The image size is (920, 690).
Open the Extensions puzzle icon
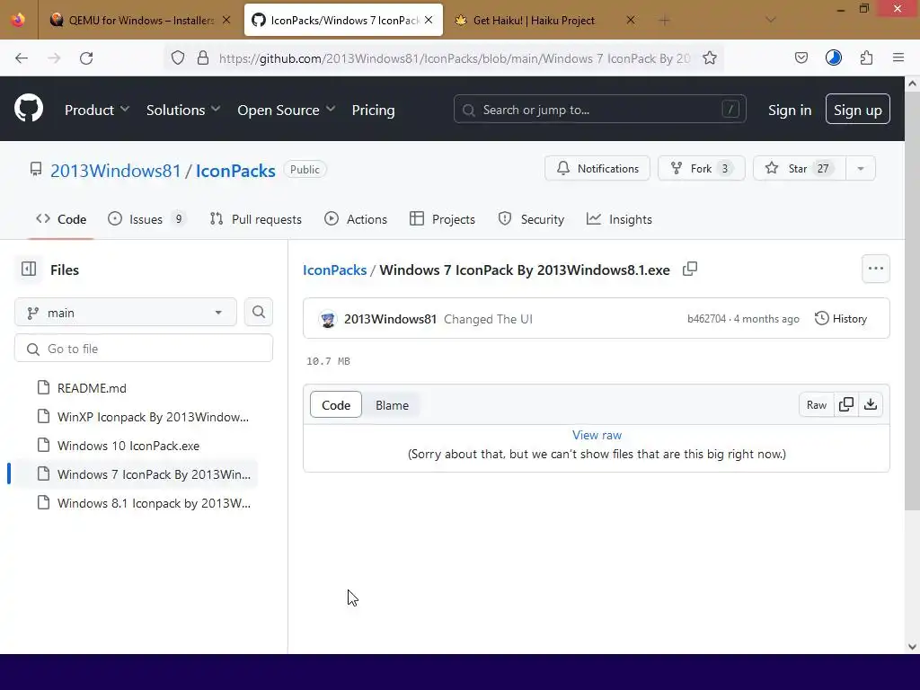click(x=867, y=58)
